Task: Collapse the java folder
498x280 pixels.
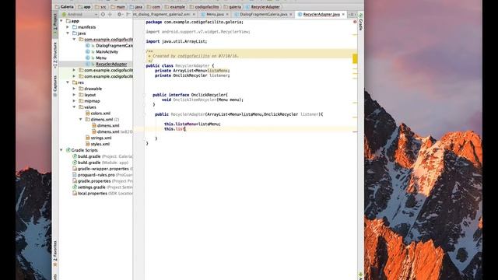Action: (x=68, y=33)
